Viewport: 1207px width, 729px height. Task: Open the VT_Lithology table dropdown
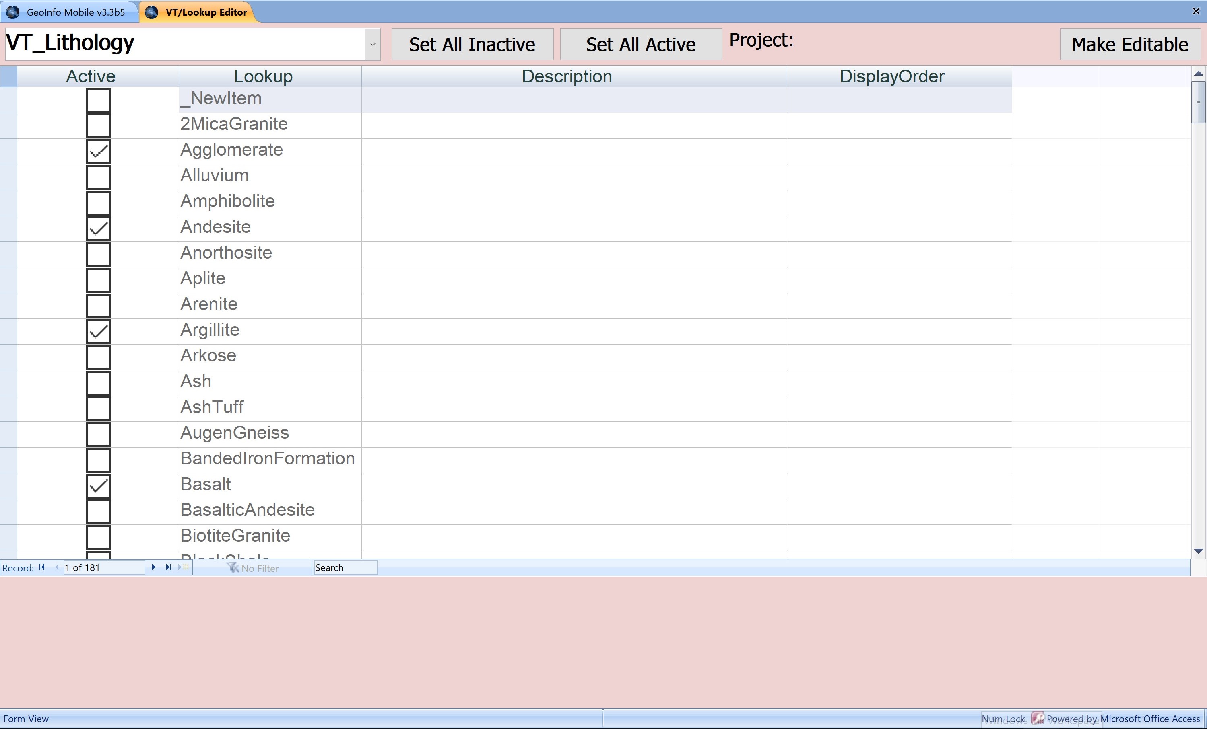pyautogui.click(x=372, y=44)
